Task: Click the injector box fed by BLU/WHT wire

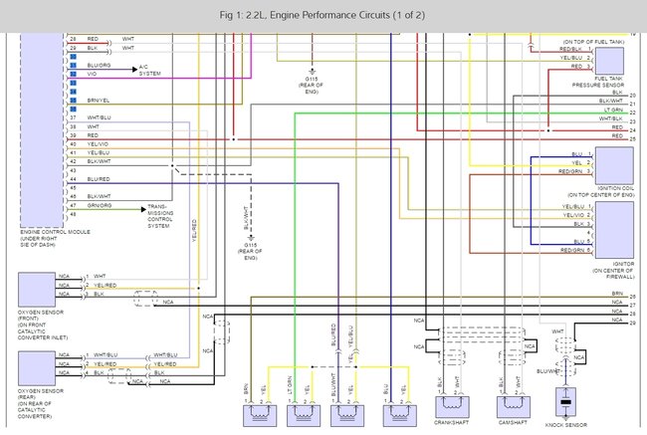Action: click(x=347, y=415)
